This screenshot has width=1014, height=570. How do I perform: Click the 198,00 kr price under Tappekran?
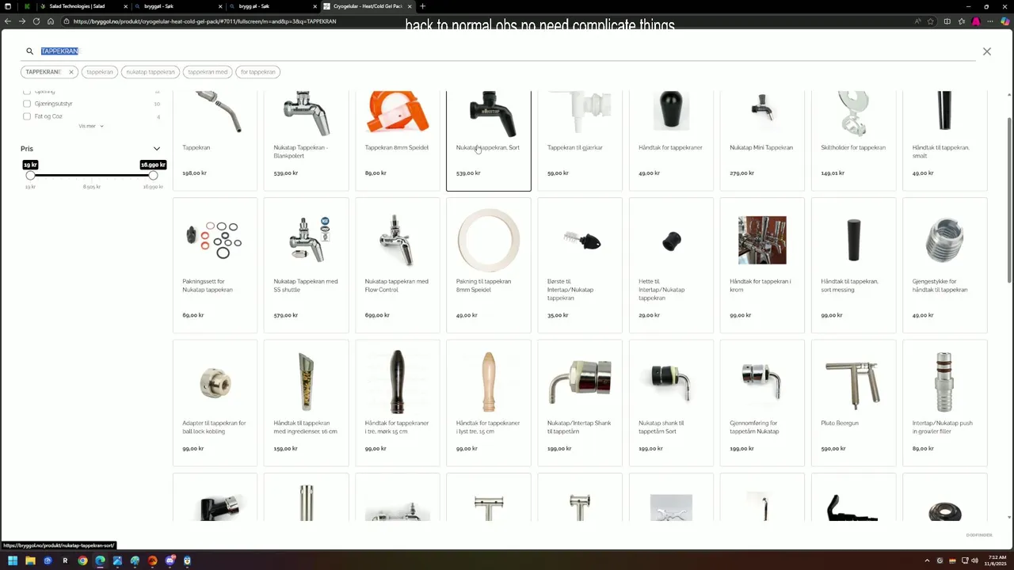click(194, 173)
